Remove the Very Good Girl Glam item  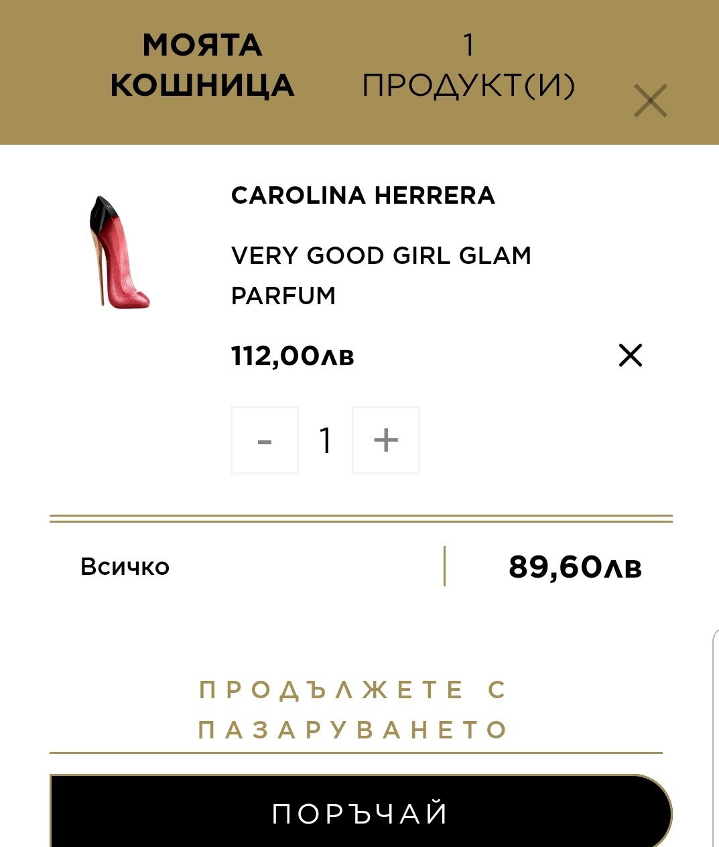pos(630,355)
